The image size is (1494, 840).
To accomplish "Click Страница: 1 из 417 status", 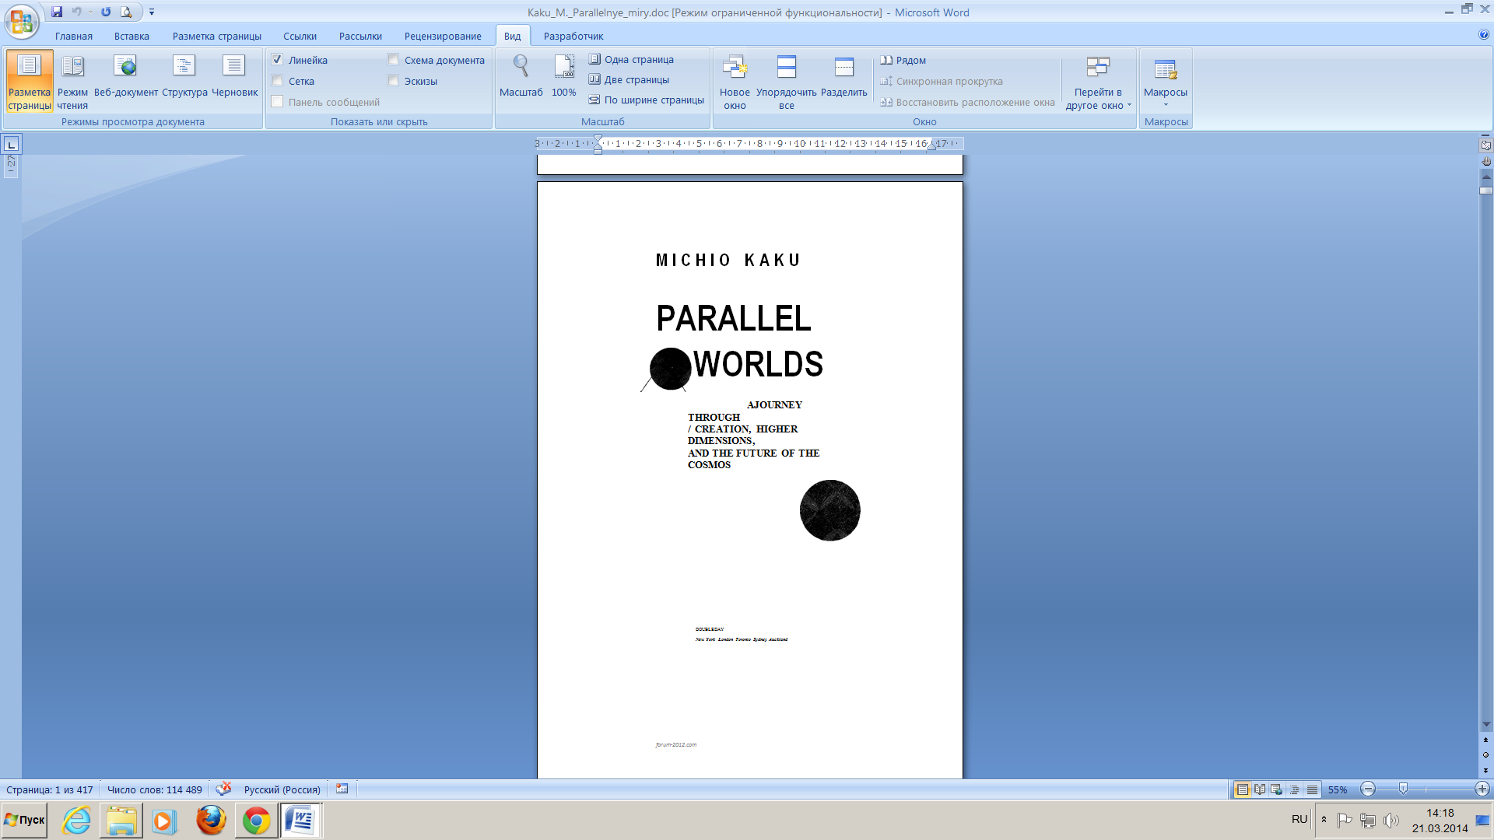I will tap(50, 789).
